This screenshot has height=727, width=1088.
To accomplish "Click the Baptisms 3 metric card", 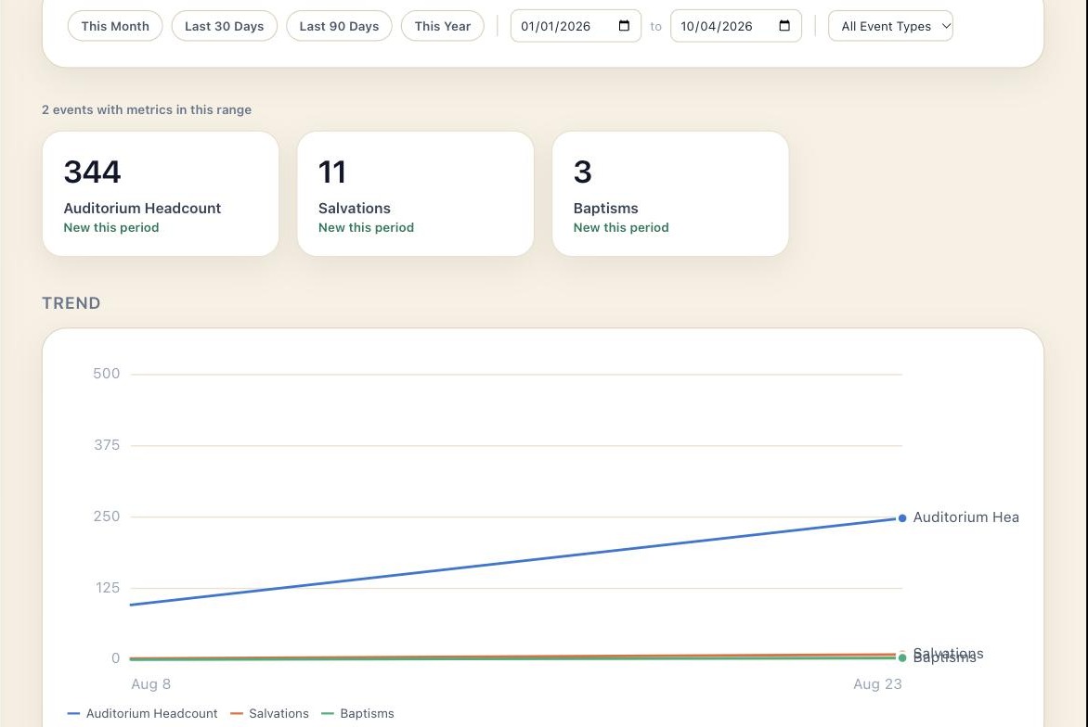I will click(x=670, y=194).
